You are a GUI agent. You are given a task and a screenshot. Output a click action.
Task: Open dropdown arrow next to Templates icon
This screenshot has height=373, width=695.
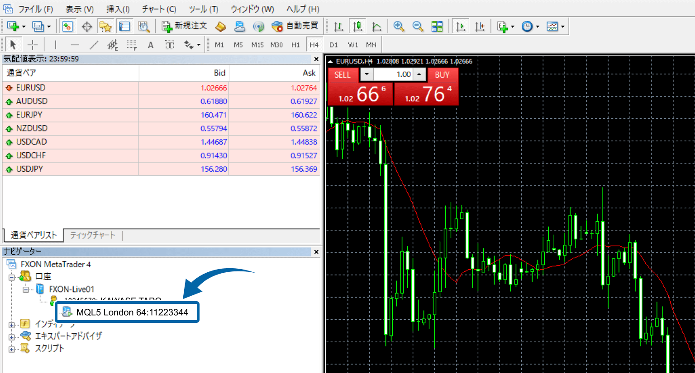pos(562,27)
